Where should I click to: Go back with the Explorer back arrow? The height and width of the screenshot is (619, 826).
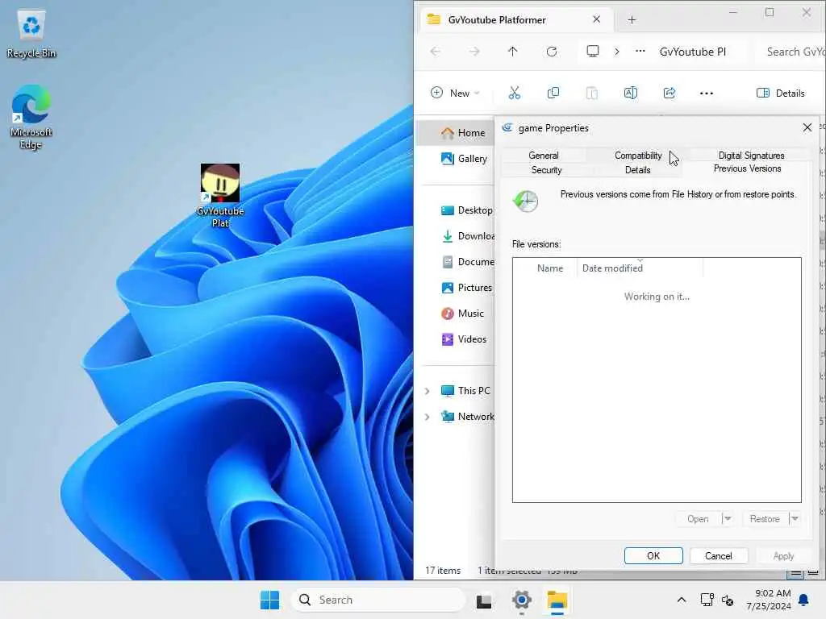(x=435, y=51)
